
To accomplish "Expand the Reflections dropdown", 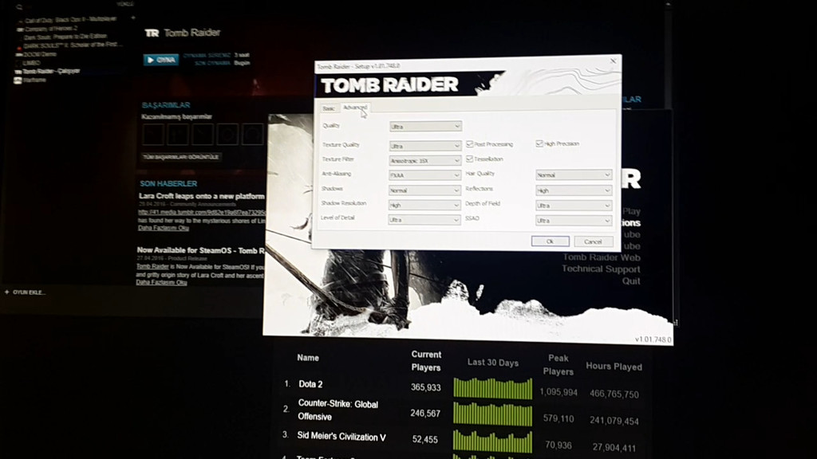I will [x=574, y=190].
